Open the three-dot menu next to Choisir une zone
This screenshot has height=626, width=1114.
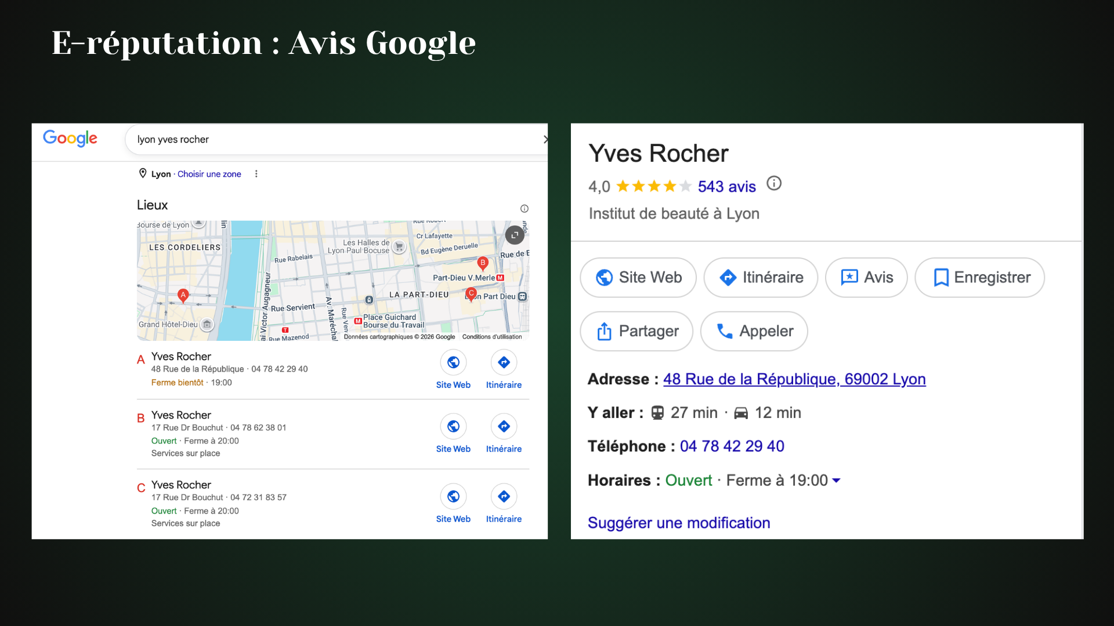click(x=256, y=174)
